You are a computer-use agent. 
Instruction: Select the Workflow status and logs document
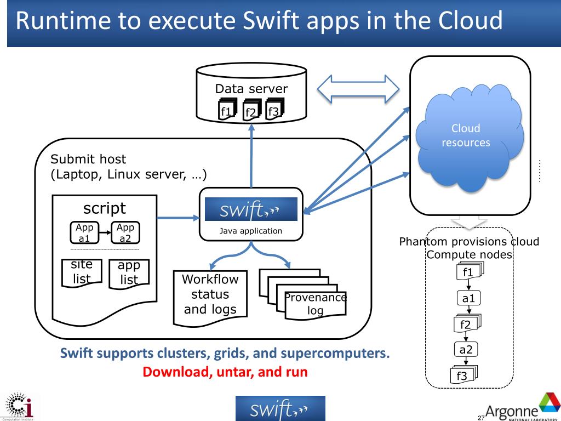[x=210, y=298]
